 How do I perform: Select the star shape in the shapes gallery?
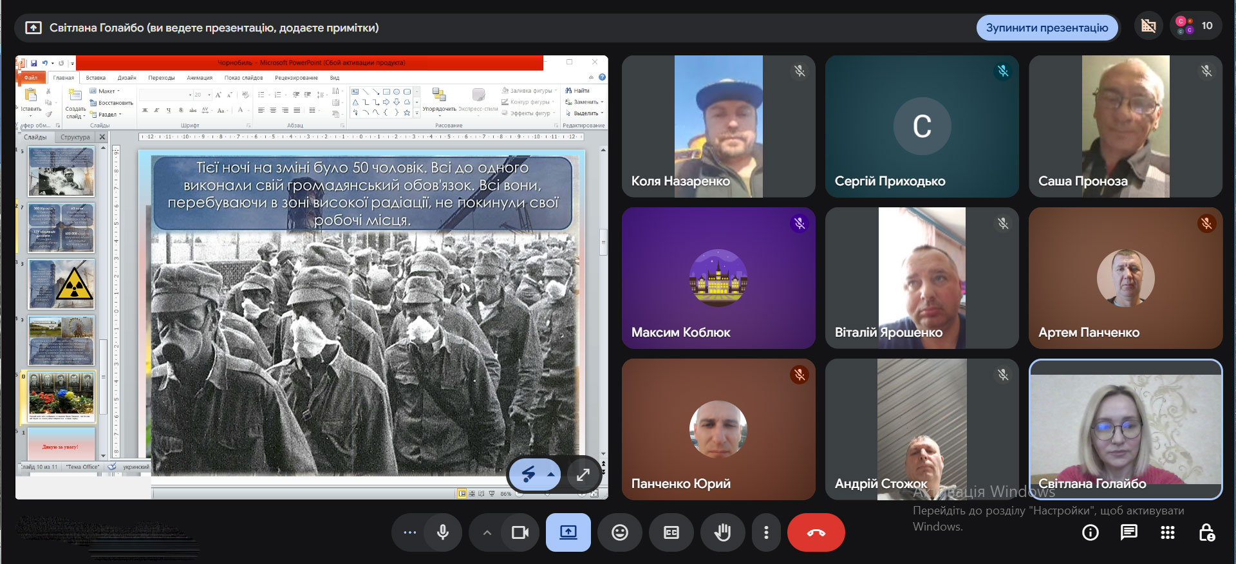coord(407,112)
